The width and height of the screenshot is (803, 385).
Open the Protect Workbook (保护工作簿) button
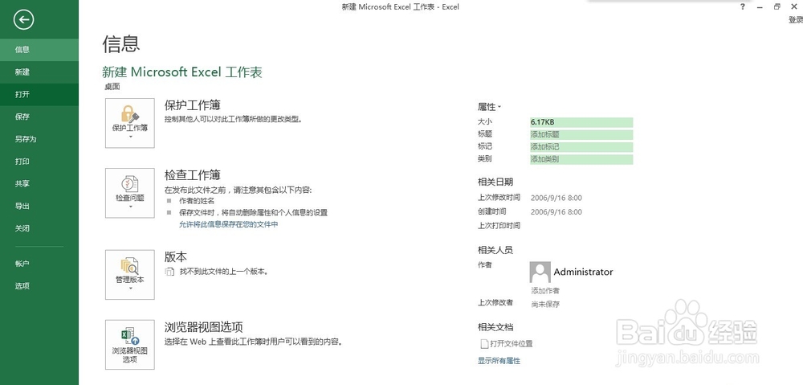click(x=130, y=123)
